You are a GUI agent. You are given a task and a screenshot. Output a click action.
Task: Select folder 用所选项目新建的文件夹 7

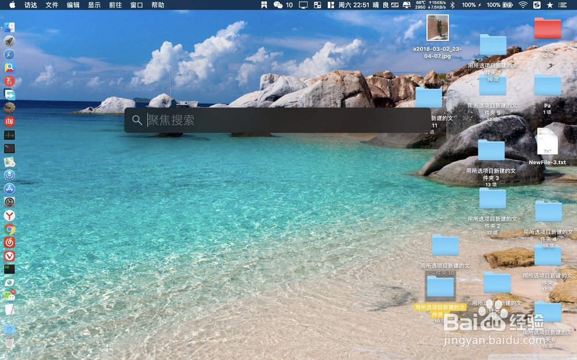coord(493,44)
